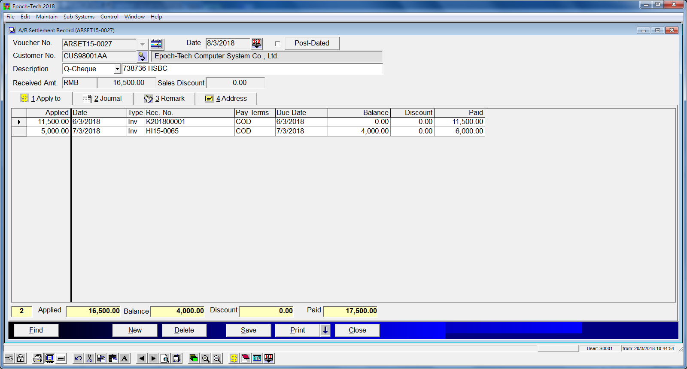
Task: Click Rec. No. cell K201800001
Action: [189, 122]
